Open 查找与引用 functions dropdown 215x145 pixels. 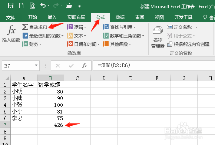119,27
